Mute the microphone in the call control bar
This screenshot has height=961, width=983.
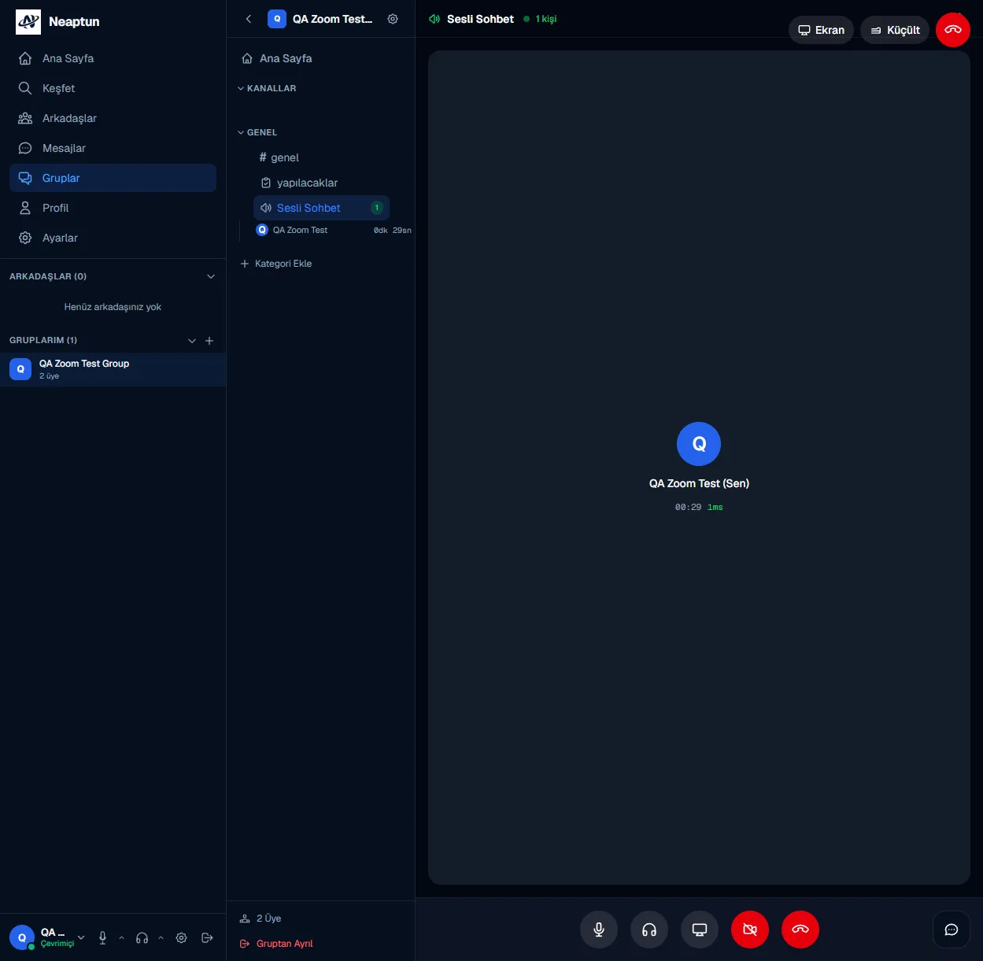tap(599, 930)
